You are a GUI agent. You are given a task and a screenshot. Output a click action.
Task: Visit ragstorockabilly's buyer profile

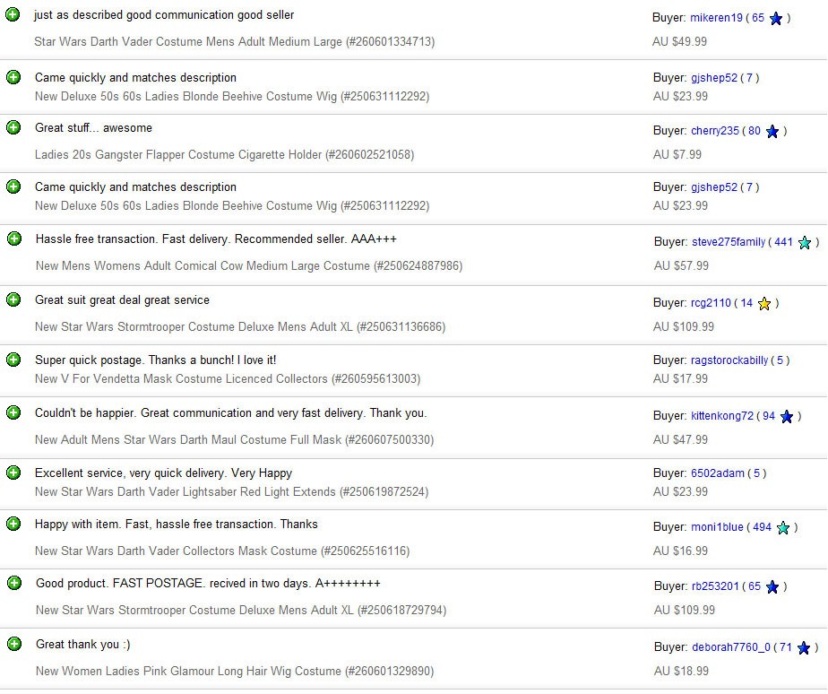coord(729,360)
